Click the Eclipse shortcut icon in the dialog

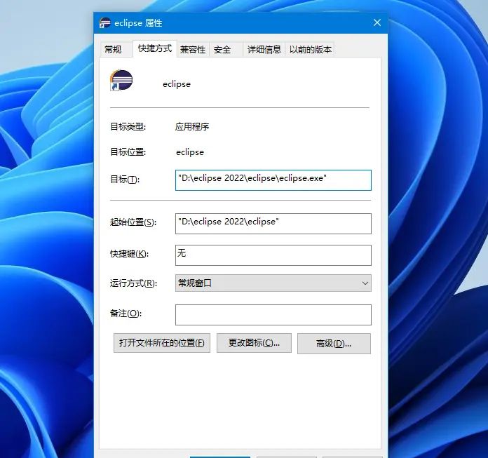point(121,81)
